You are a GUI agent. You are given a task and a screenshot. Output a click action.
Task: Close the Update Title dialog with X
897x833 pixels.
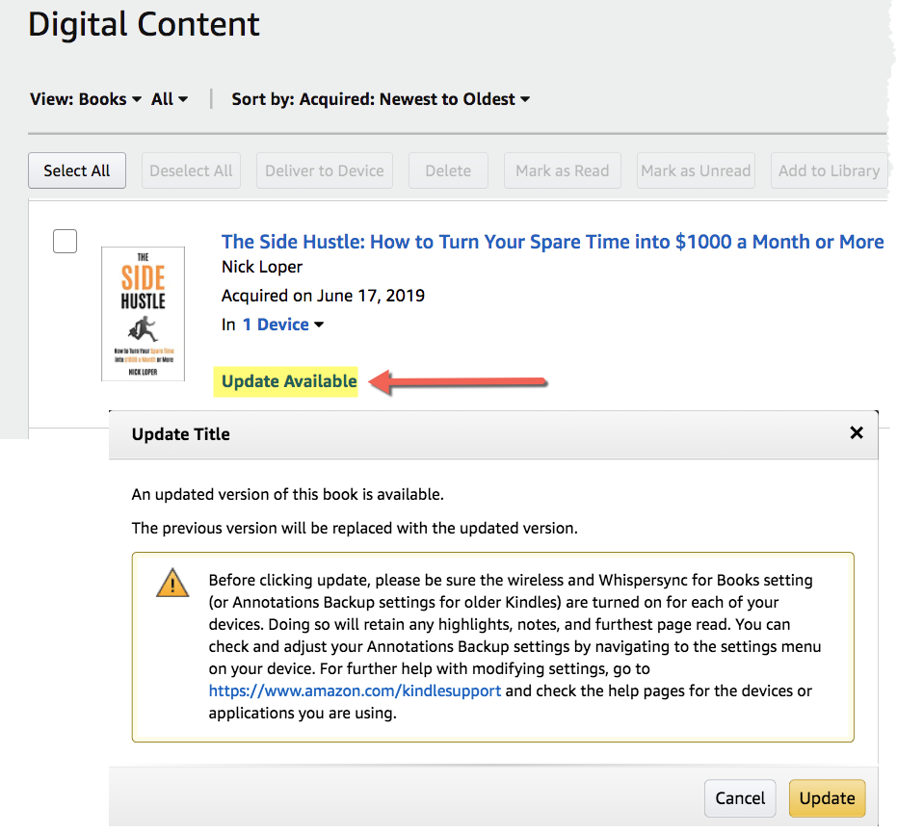point(856,432)
